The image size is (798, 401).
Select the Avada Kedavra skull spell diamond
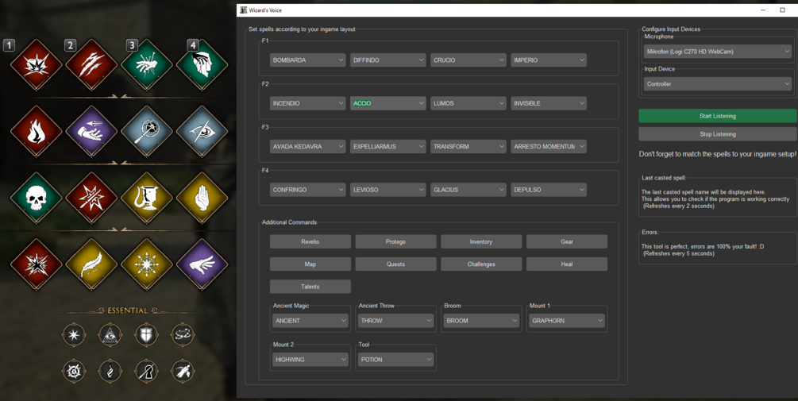37,198
